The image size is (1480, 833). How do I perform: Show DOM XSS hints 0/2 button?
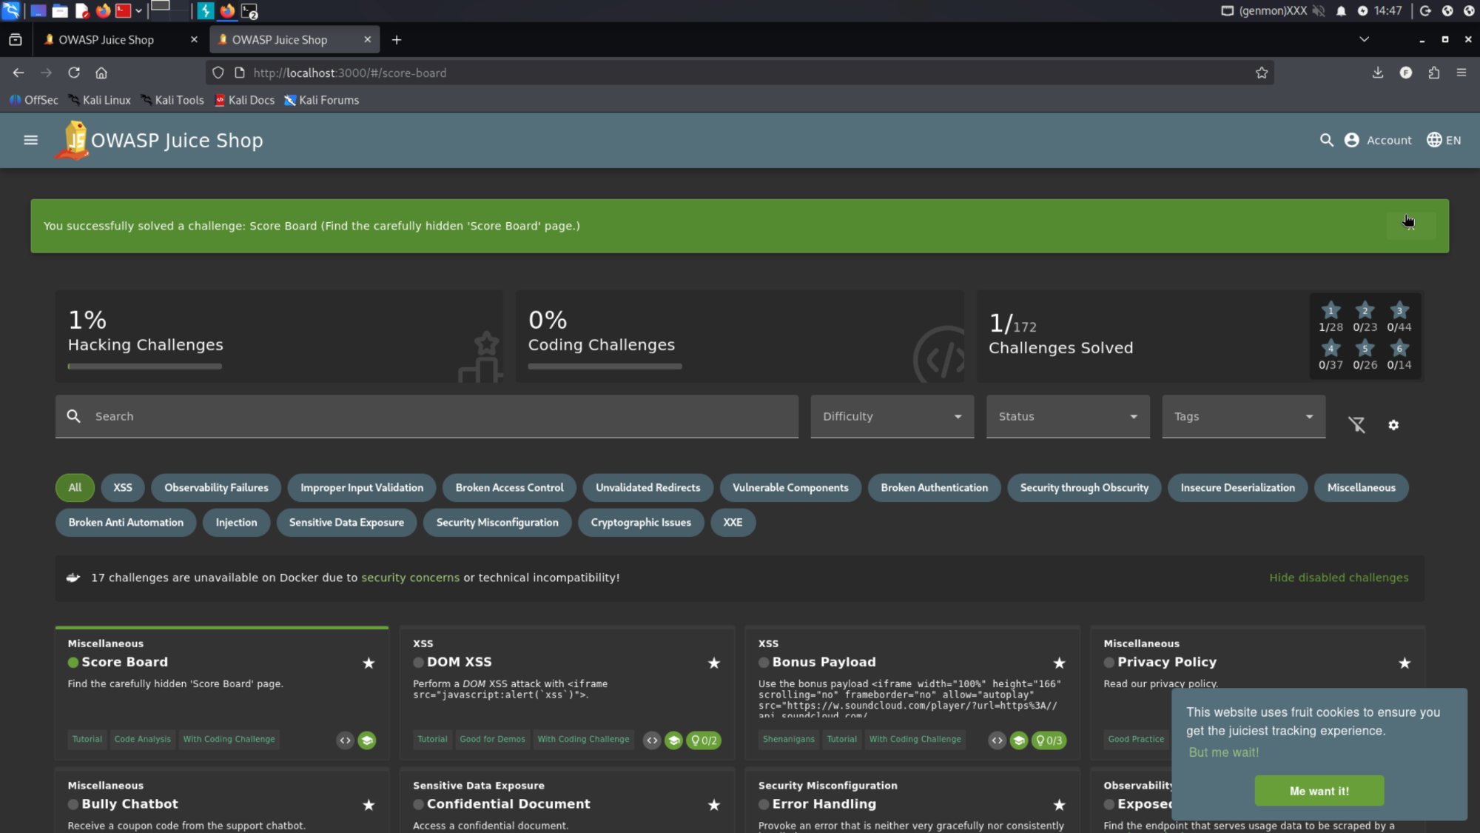point(703,740)
